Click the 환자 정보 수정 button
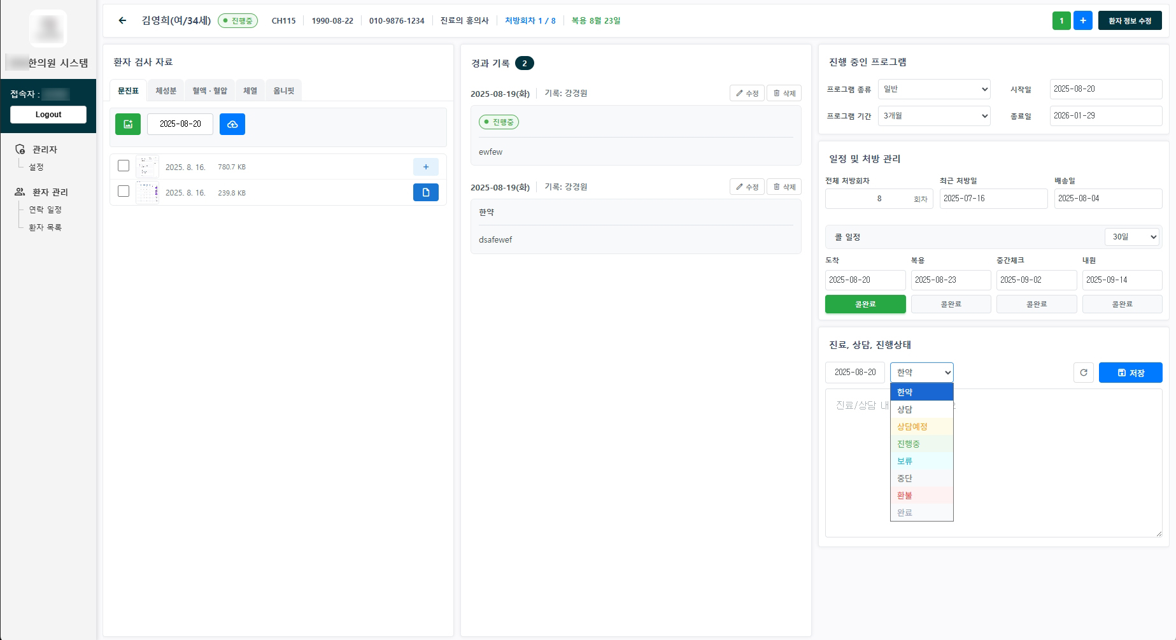The width and height of the screenshot is (1176, 640). (x=1130, y=20)
